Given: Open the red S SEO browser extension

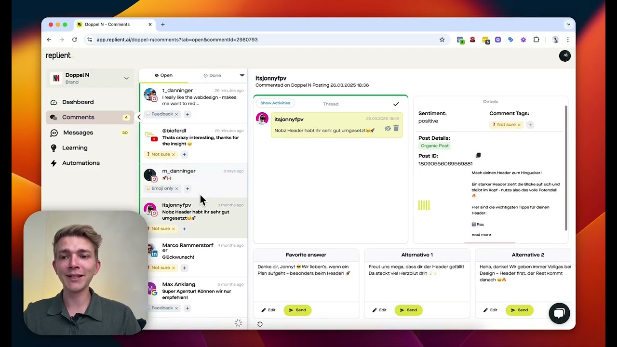Looking at the screenshot, I should [x=472, y=40].
